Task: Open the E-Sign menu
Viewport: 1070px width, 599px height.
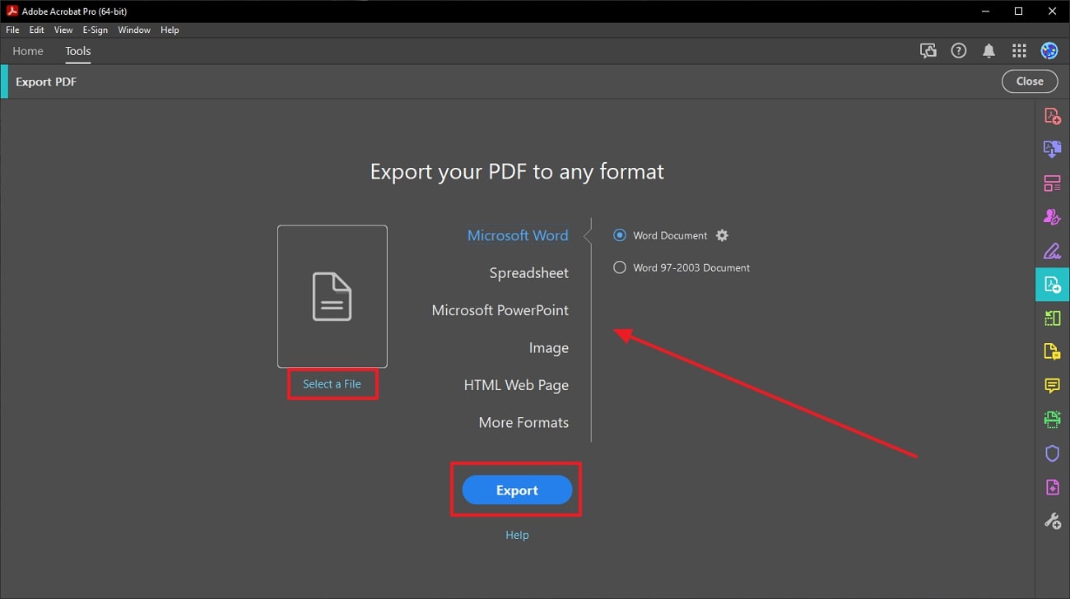Action: 95,30
